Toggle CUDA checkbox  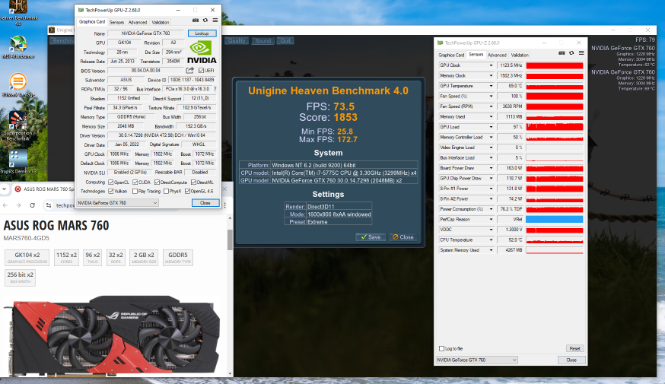pyautogui.click(x=135, y=182)
